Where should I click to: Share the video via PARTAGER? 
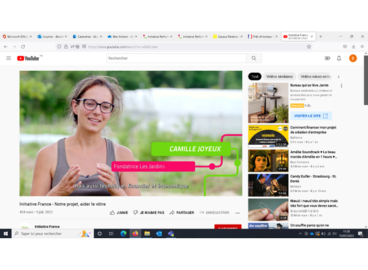[182, 213]
